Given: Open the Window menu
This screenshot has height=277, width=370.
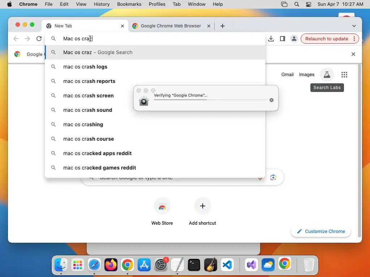Looking at the screenshot, I should point(197,4).
